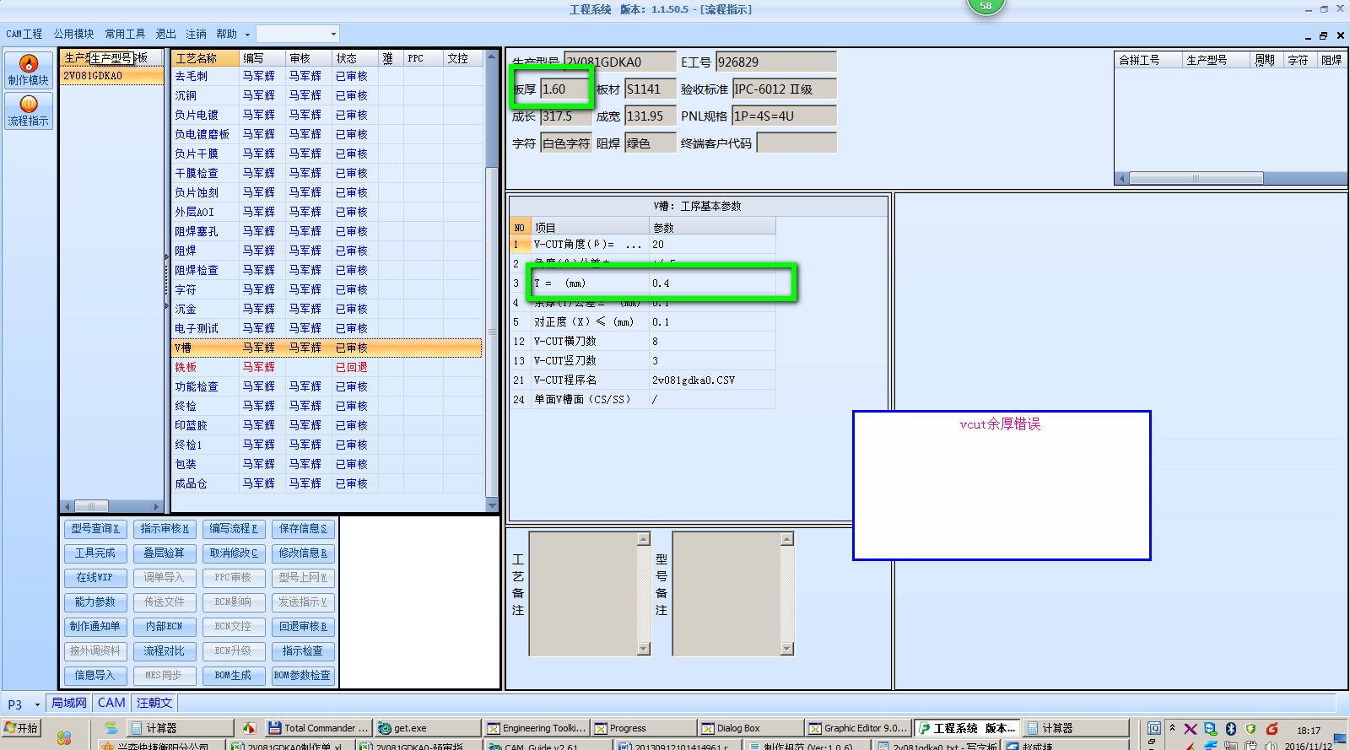This screenshot has height=750, width=1350.
Task: Click the 内部ECN button
Action: 165,627
